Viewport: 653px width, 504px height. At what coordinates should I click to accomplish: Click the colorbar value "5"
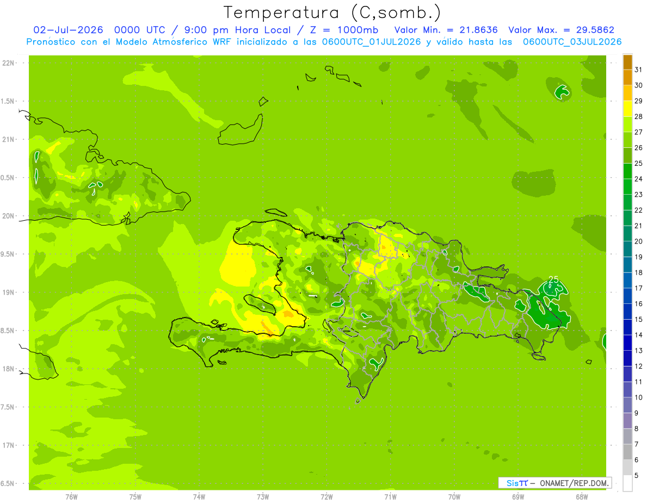tap(637, 475)
